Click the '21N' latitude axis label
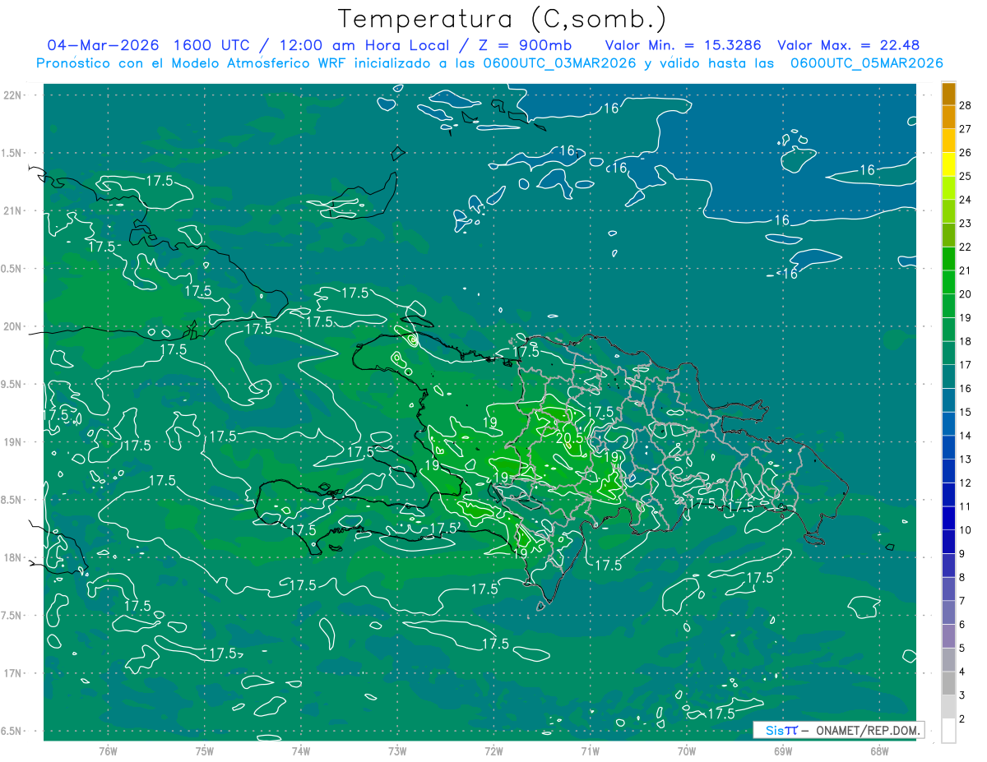This screenshot has width=987, height=762. click(x=13, y=210)
